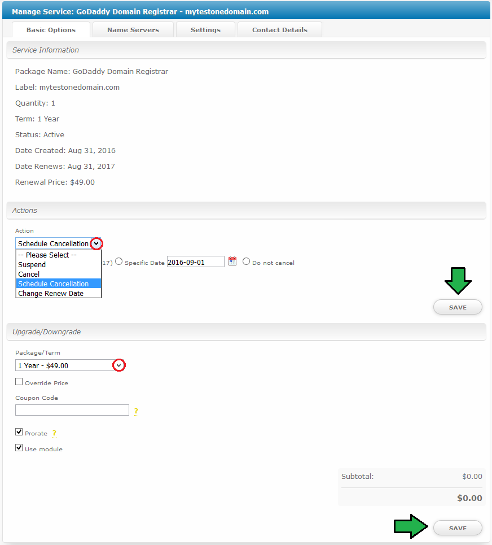Click into the Coupon Code text field
492x545 pixels.
pyautogui.click(x=72, y=410)
